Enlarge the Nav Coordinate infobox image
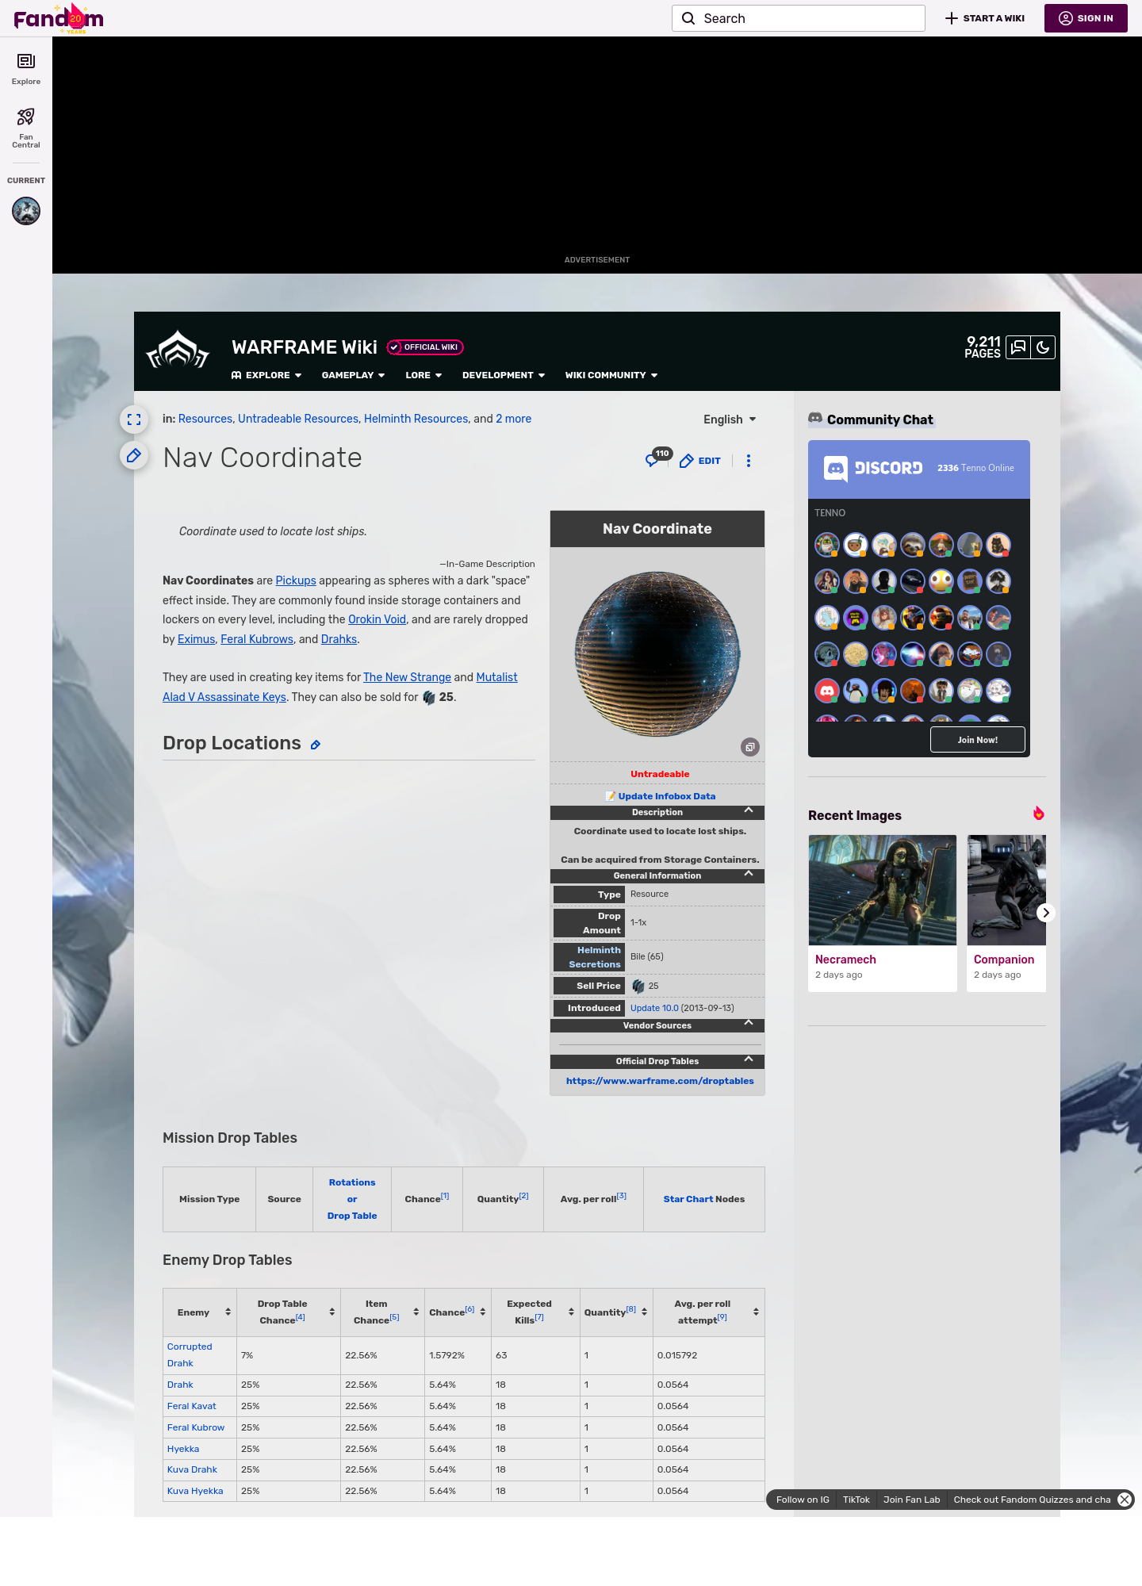The height and width of the screenshot is (1586, 1142). coord(750,747)
